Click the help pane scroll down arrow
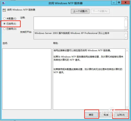Viewport: 131px width, 121px height. 127,108
